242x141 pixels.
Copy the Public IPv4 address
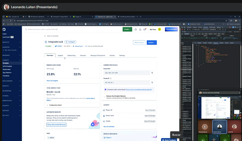[x=152, y=73]
